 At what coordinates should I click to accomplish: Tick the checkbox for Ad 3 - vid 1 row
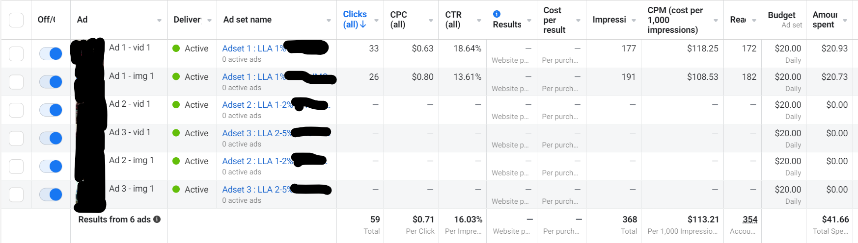pos(16,138)
